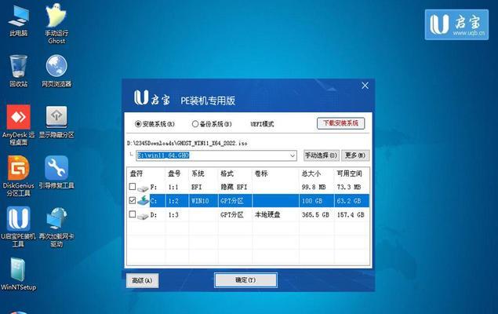498x314 pixels.
Task: Click the 下载安装系统 button
Action: pyautogui.click(x=341, y=123)
